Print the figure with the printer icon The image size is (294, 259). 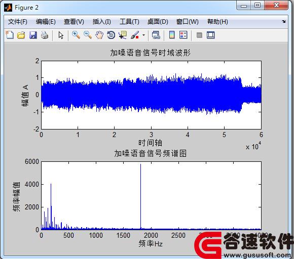click(45, 35)
